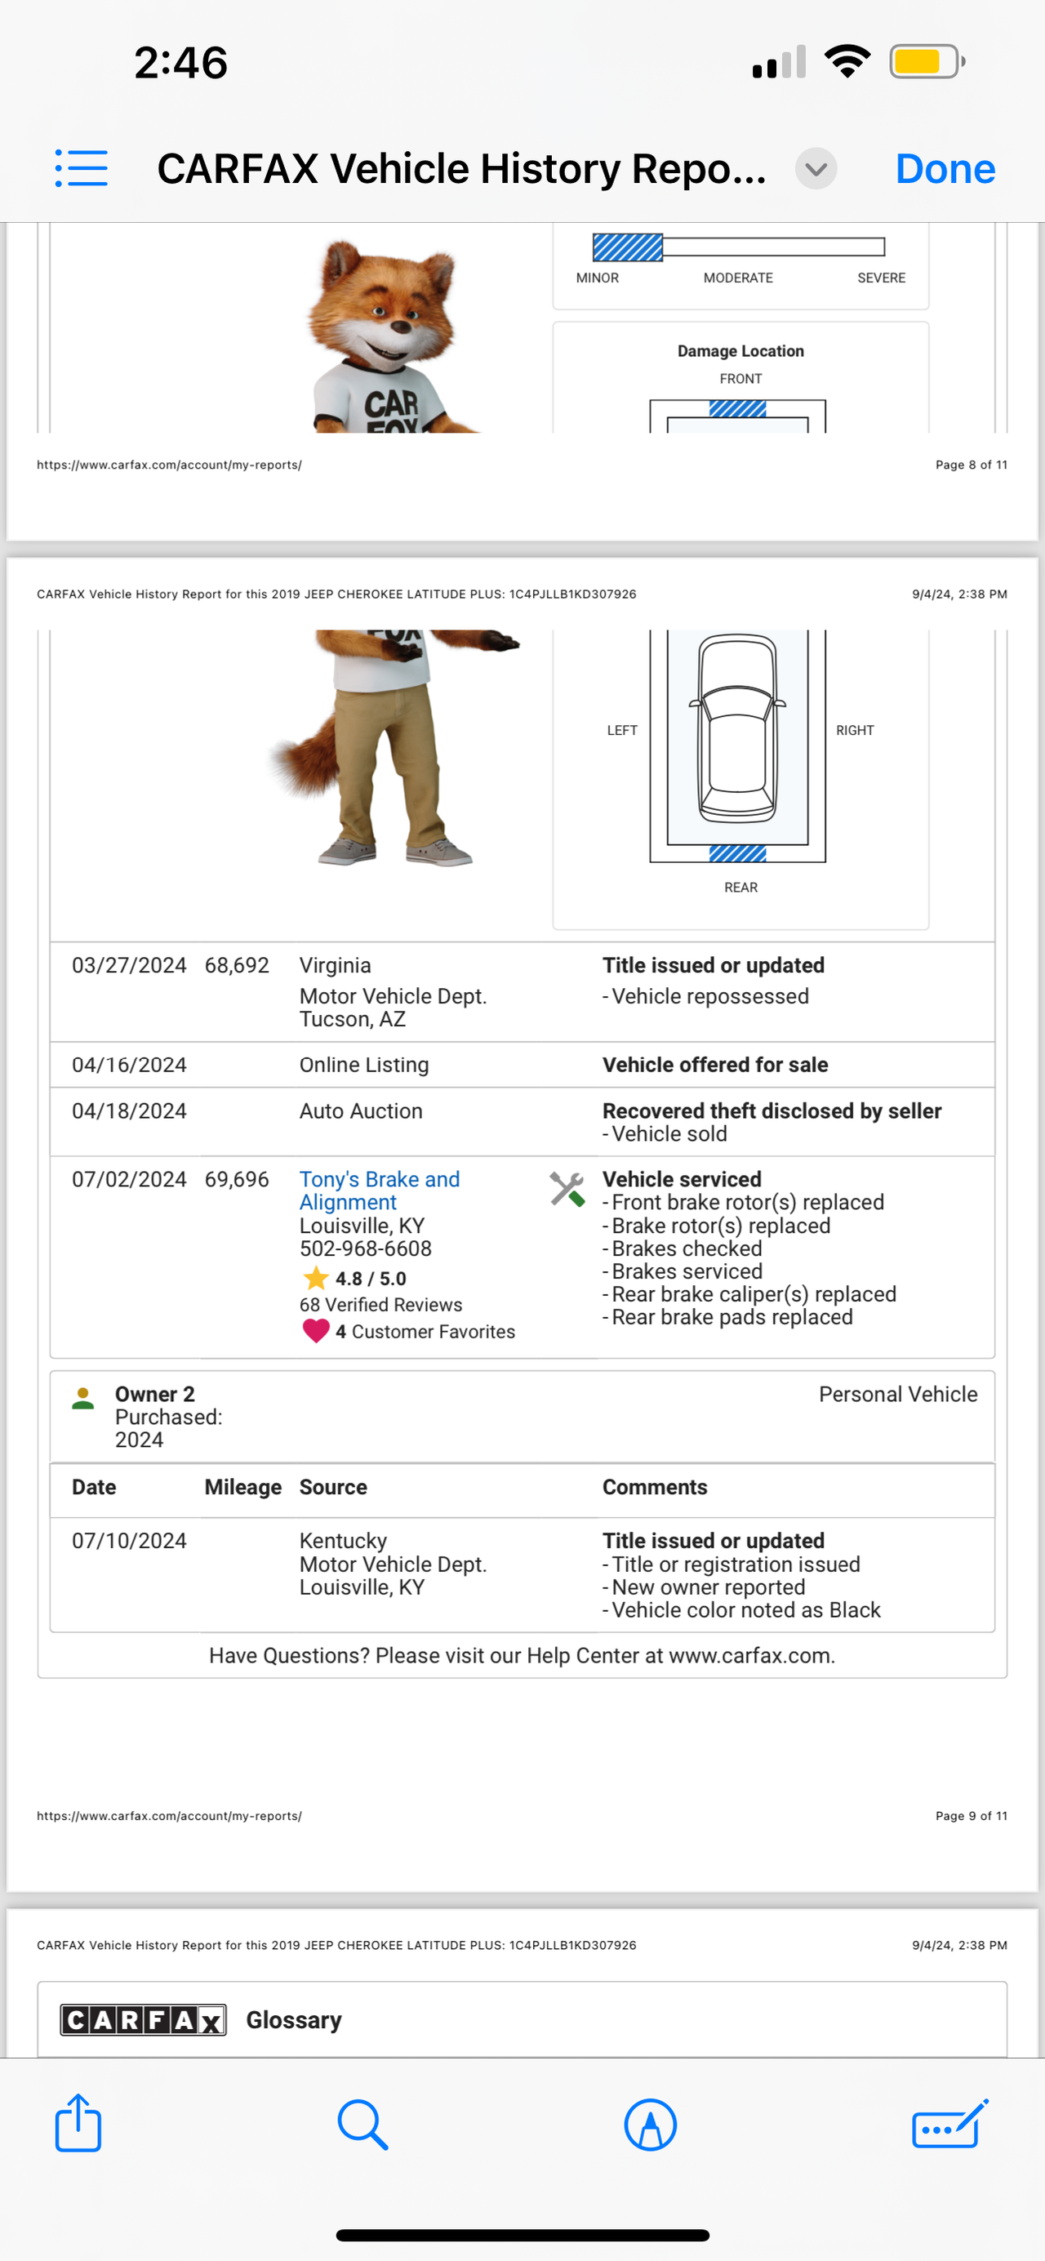
Task: Expand the document title dropdown chevron
Action: tap(815, 168)
